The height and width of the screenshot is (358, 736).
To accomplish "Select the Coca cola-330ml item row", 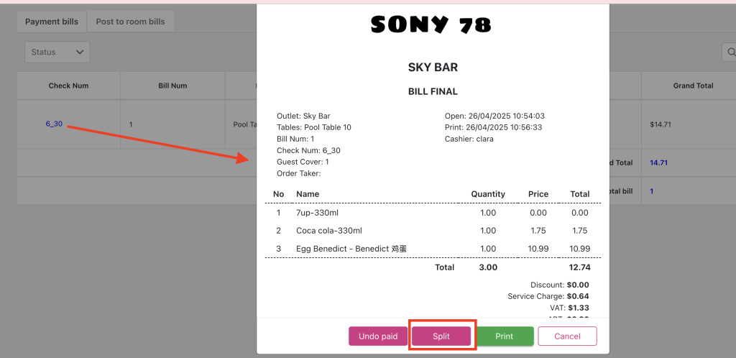I will [433, 231].
